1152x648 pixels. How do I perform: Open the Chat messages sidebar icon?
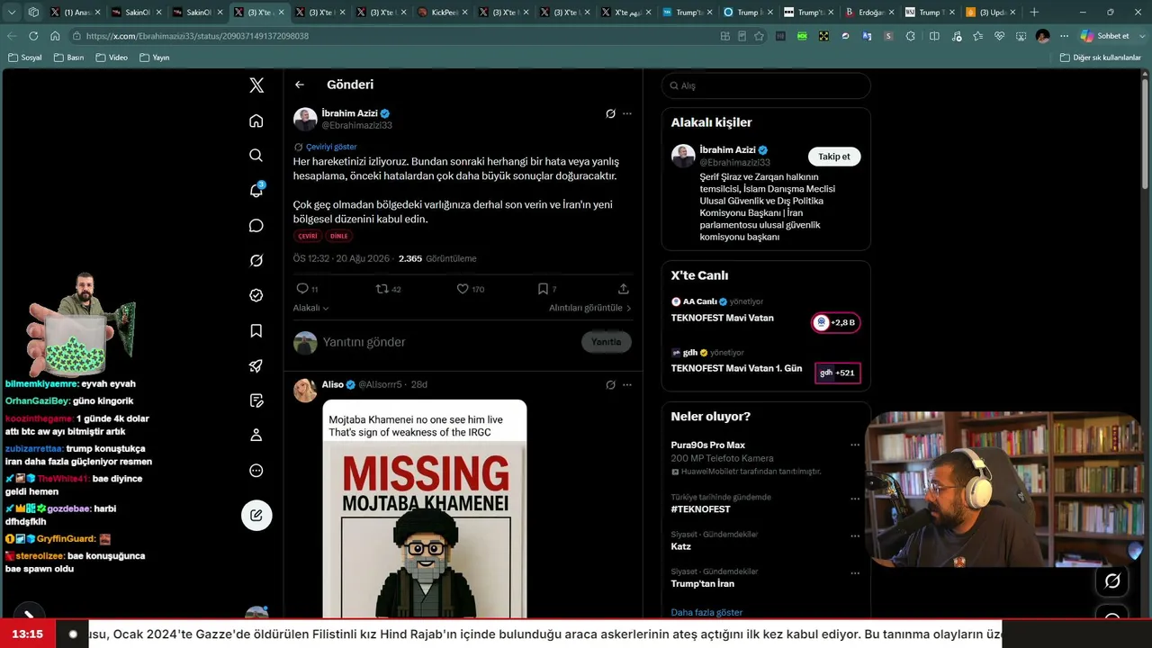pos(256,226)
